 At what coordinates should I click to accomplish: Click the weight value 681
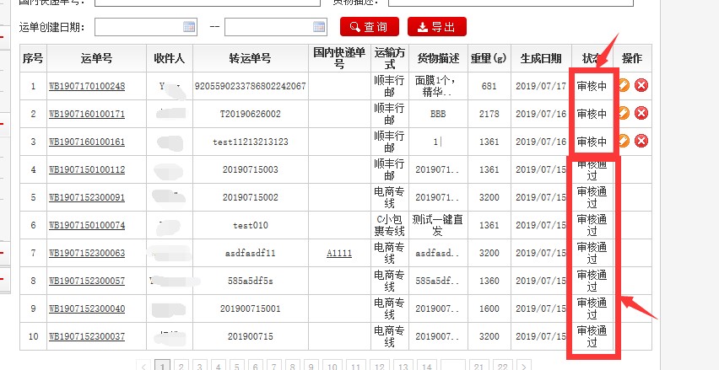tap(489, 86)
